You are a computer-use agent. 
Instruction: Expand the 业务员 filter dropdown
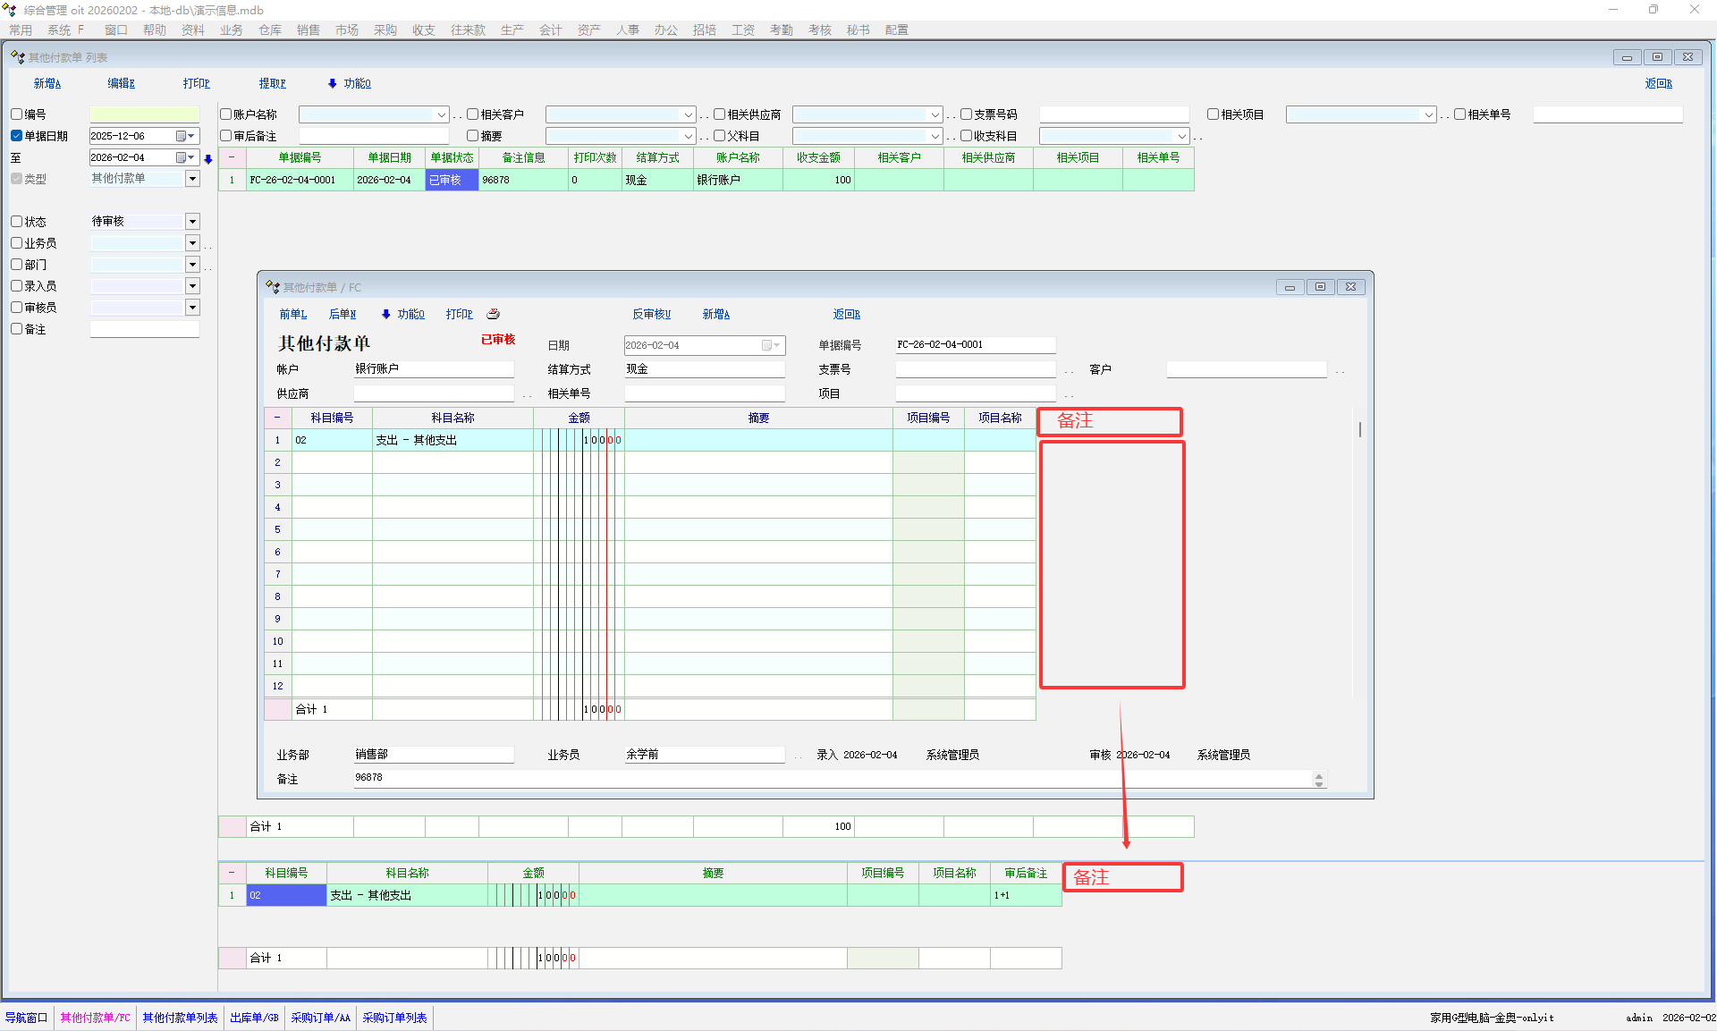pyautogui.click(x=192, y=243)
